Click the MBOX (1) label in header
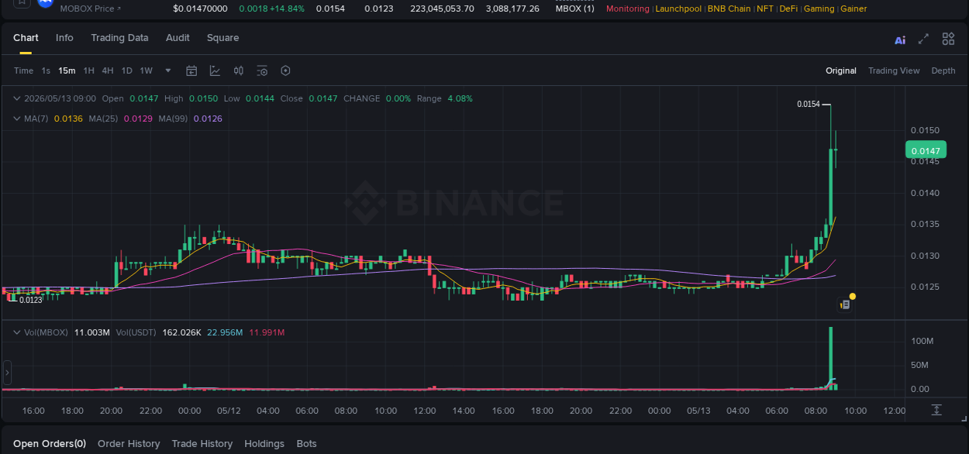Viewport: 969px width, 454px height. click(575, 9)
